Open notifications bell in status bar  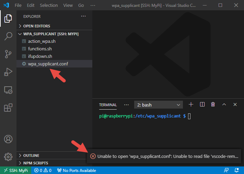237,170
